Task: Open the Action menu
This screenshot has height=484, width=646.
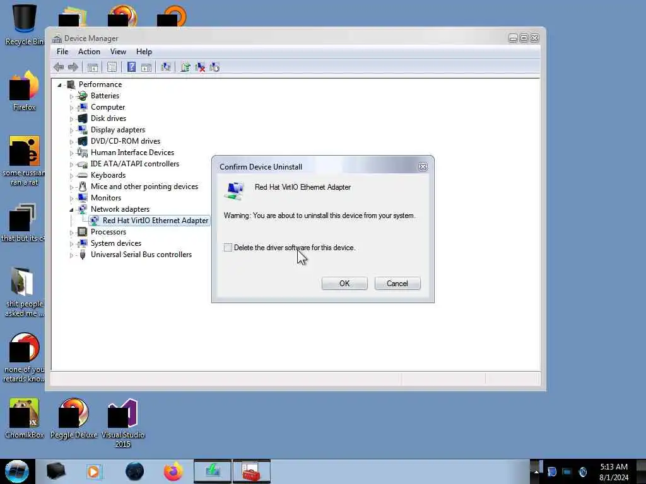Action: (x=89, y=52)
